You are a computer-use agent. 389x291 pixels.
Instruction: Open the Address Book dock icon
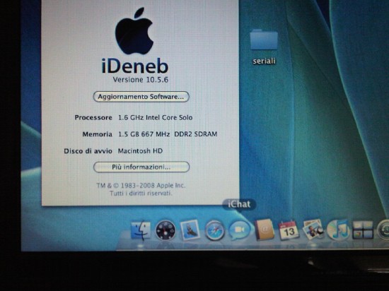(x=264, y=230)
